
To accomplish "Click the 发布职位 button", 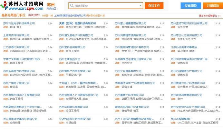I will 191,6.
